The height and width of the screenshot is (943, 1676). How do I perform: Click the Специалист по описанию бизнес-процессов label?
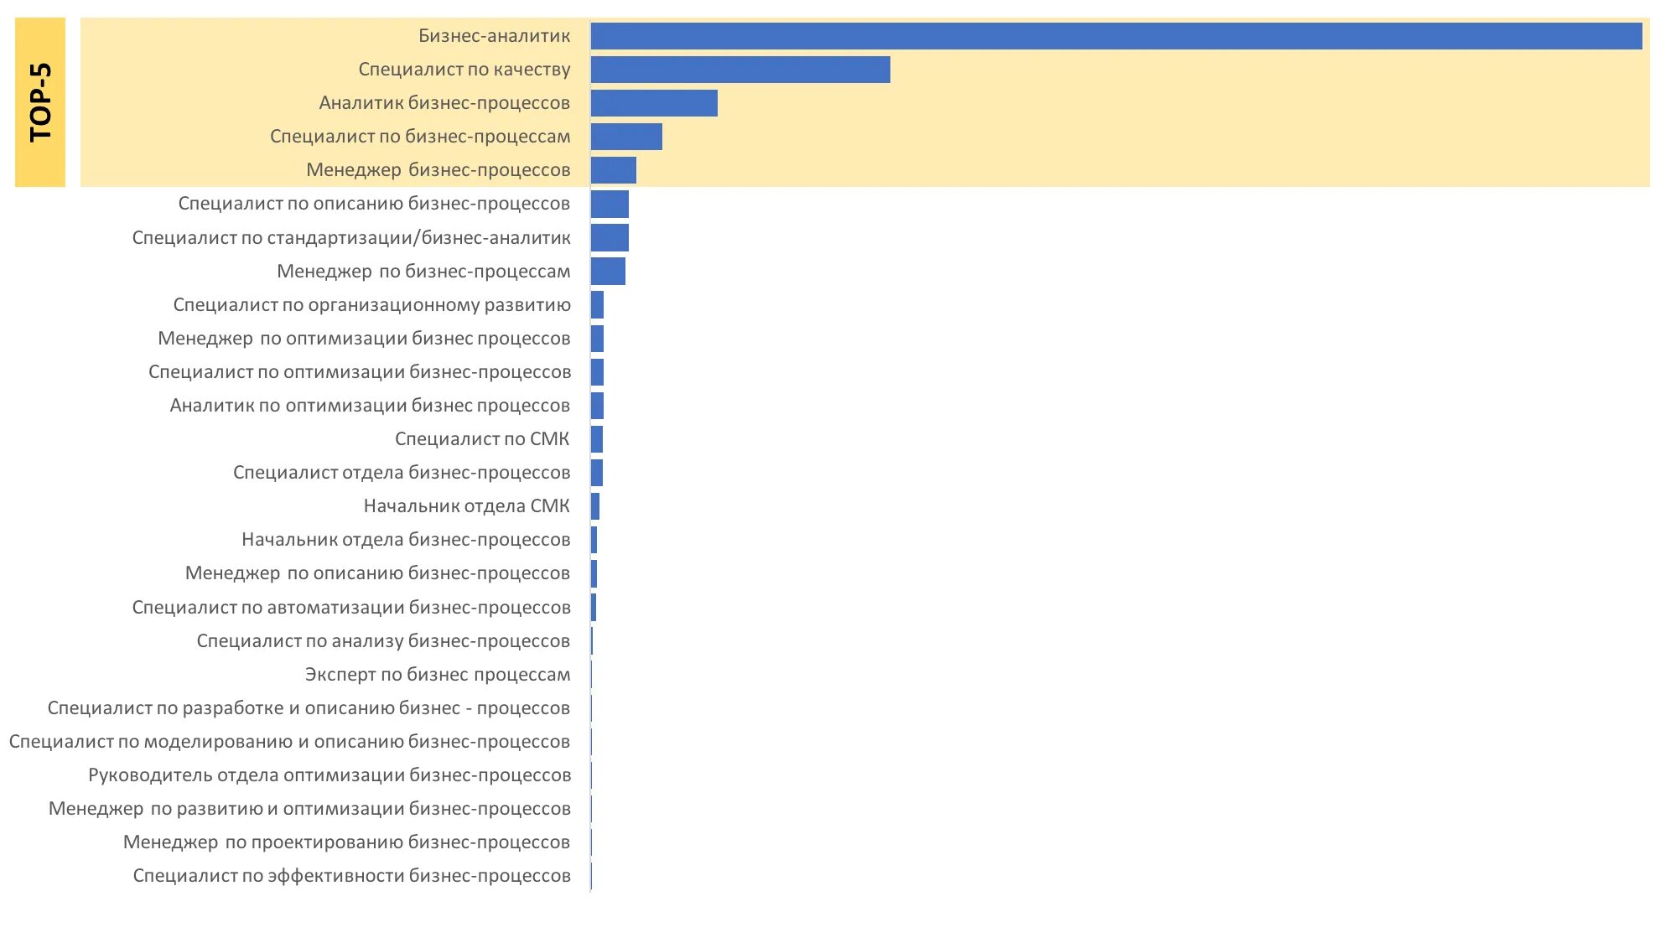374,204
